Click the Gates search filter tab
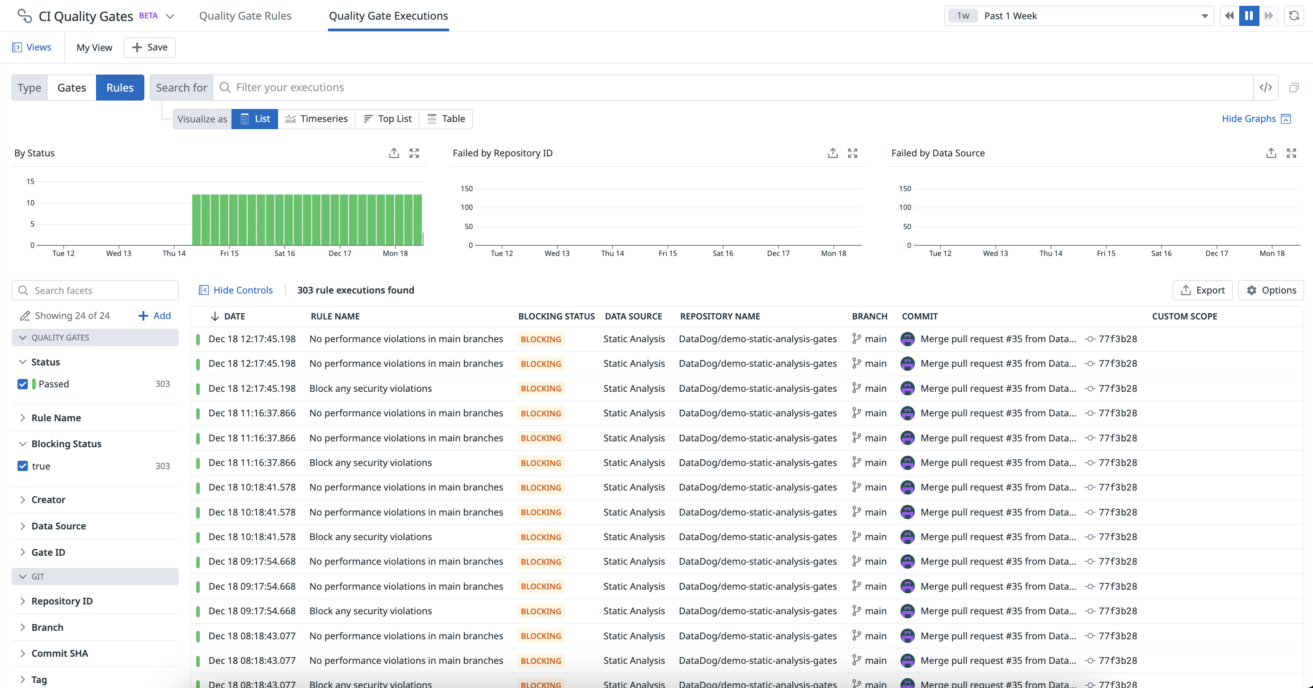Image resolution: width=1313 pixels, height=688 pixels. tap(71, 87)
